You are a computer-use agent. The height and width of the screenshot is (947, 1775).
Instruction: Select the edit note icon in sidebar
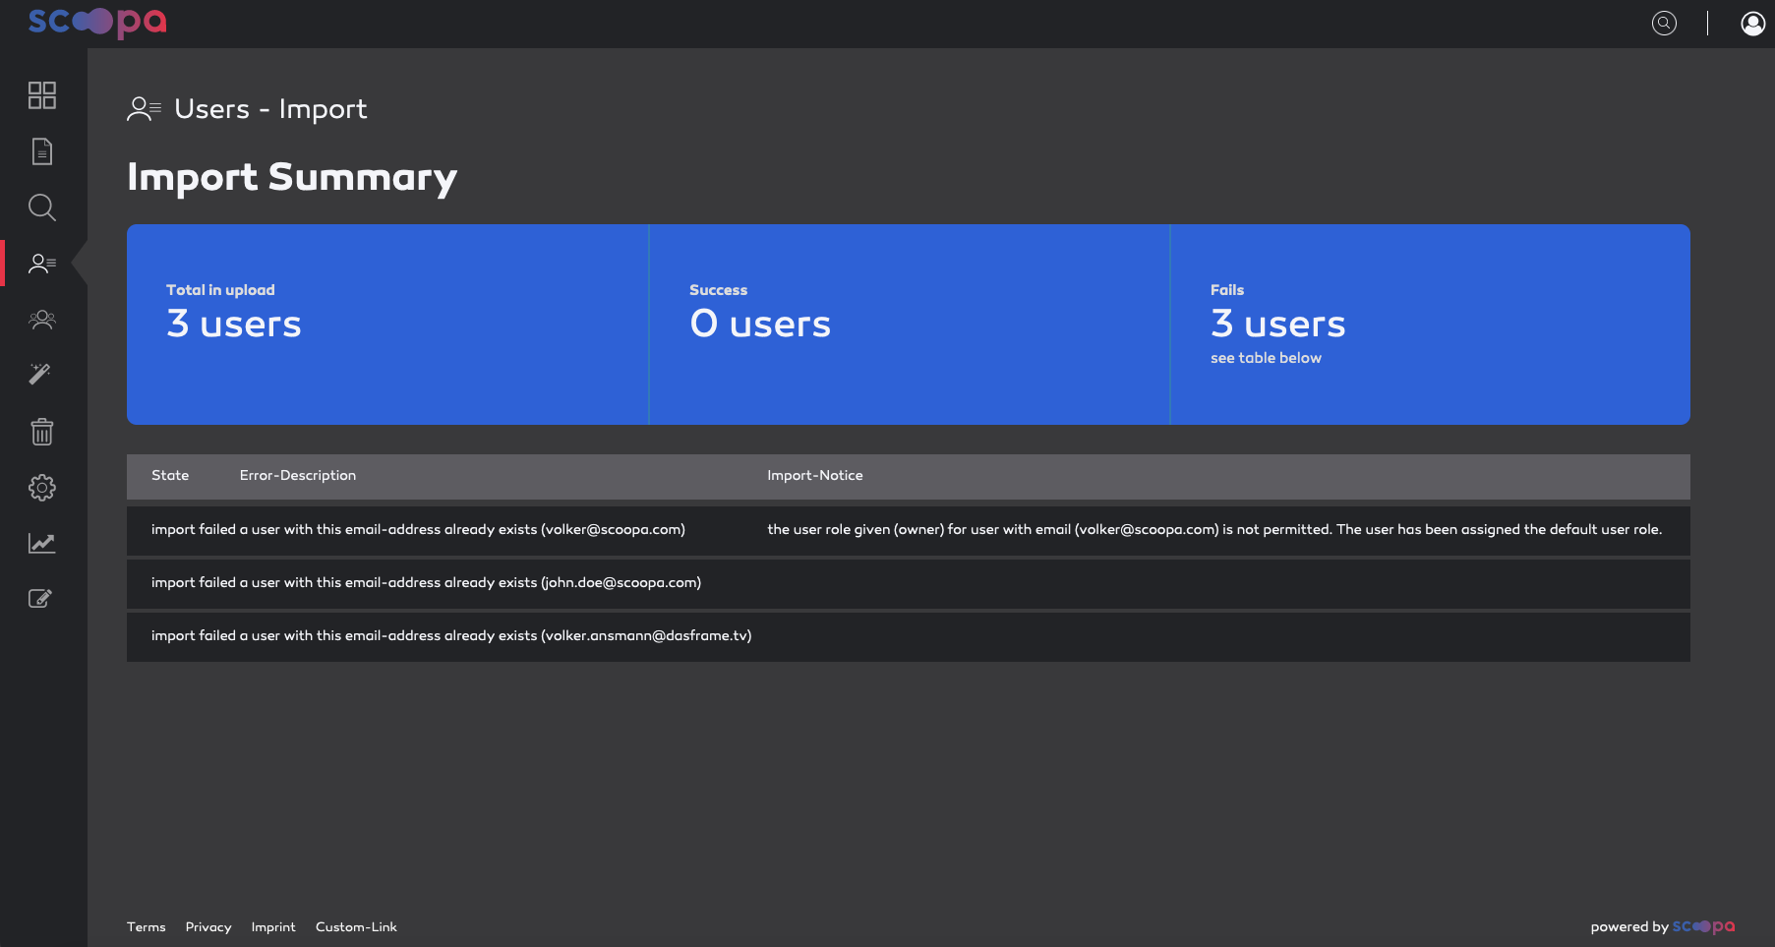[40, 598]
